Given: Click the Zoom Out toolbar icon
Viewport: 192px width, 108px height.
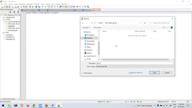Looking at the screenshot, I should [x=45, y=7].
